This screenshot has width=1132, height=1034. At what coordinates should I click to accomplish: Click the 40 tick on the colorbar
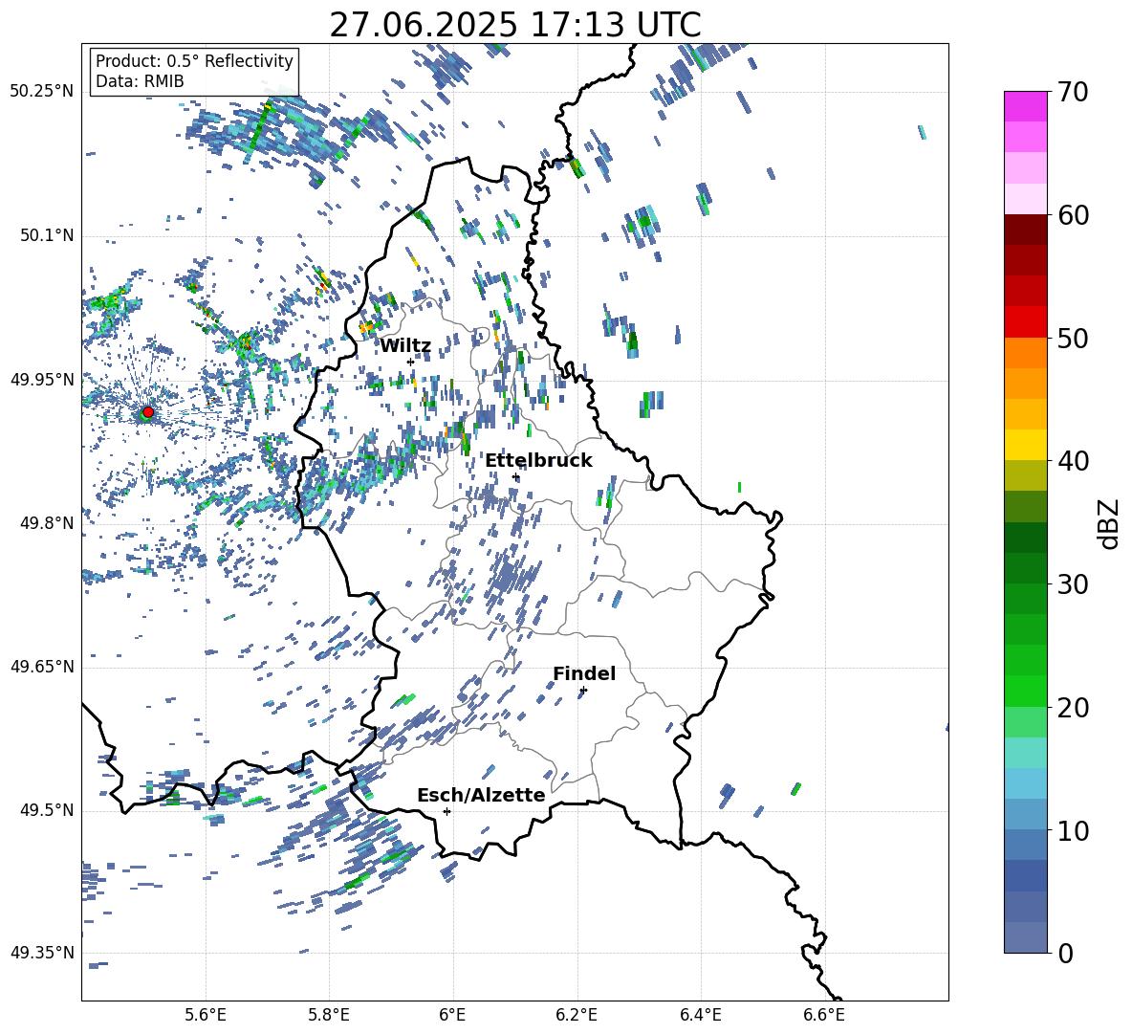click(x=1072, y=461)
